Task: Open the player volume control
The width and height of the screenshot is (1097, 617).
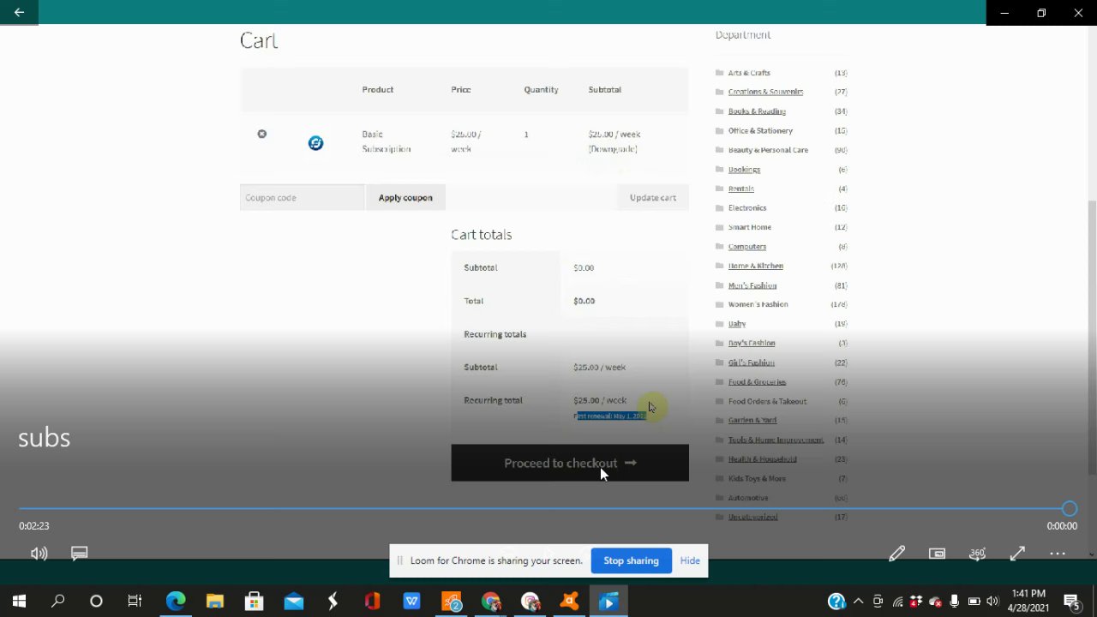Action: [39, 554]
